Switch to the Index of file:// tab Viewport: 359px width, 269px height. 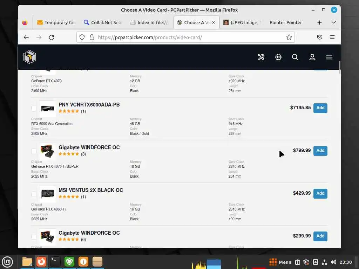[x=149, y=22]
